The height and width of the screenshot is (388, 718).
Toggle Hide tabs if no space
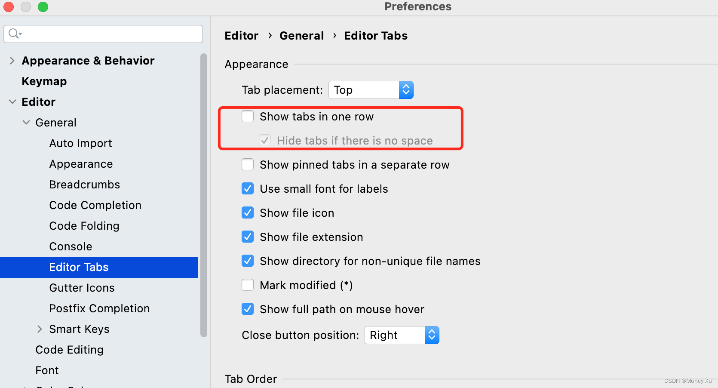(x=265, y=141)
